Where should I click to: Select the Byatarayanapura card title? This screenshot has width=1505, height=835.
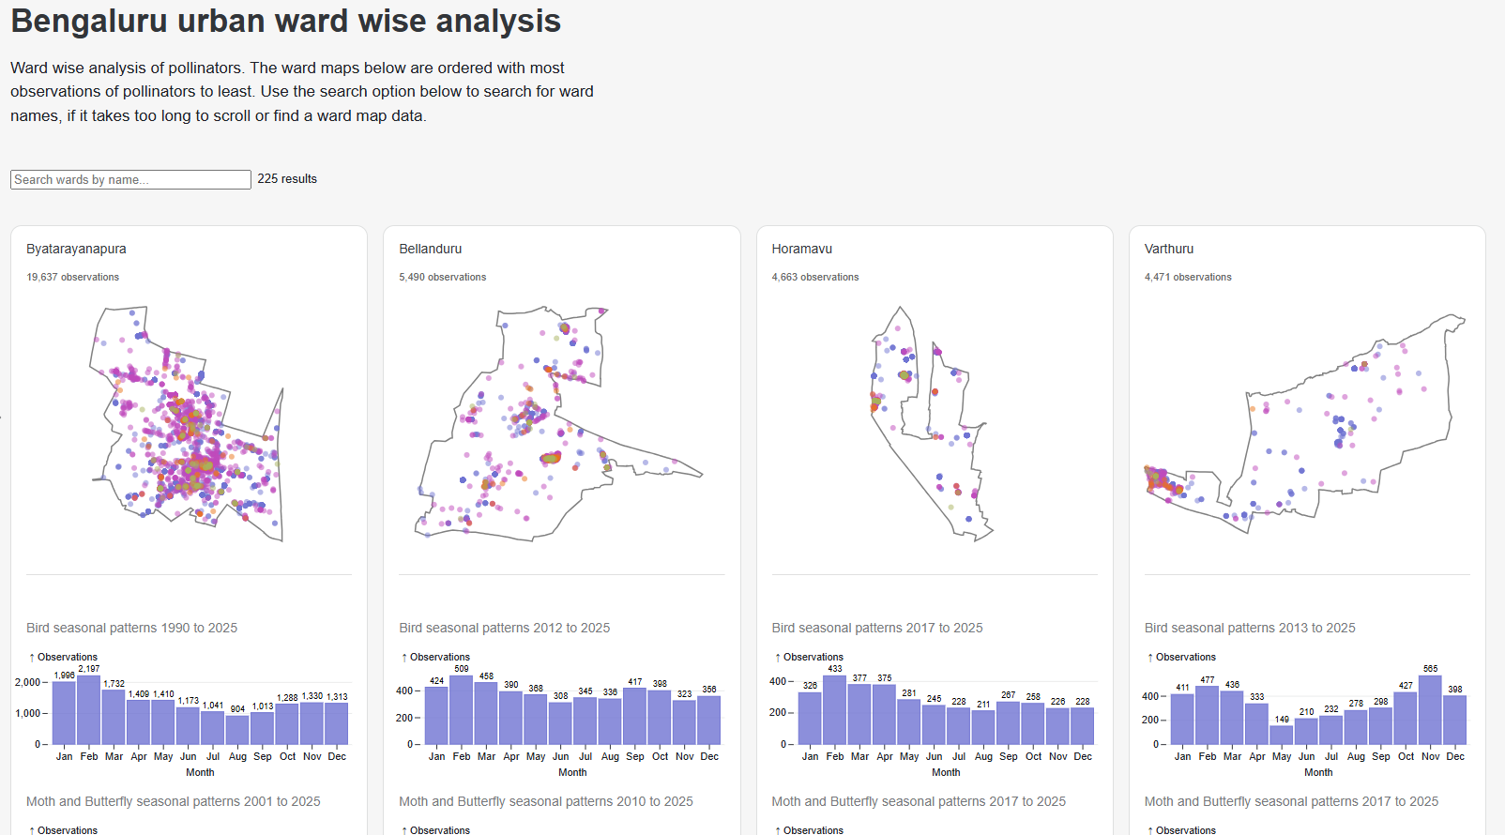coord(76,249)
